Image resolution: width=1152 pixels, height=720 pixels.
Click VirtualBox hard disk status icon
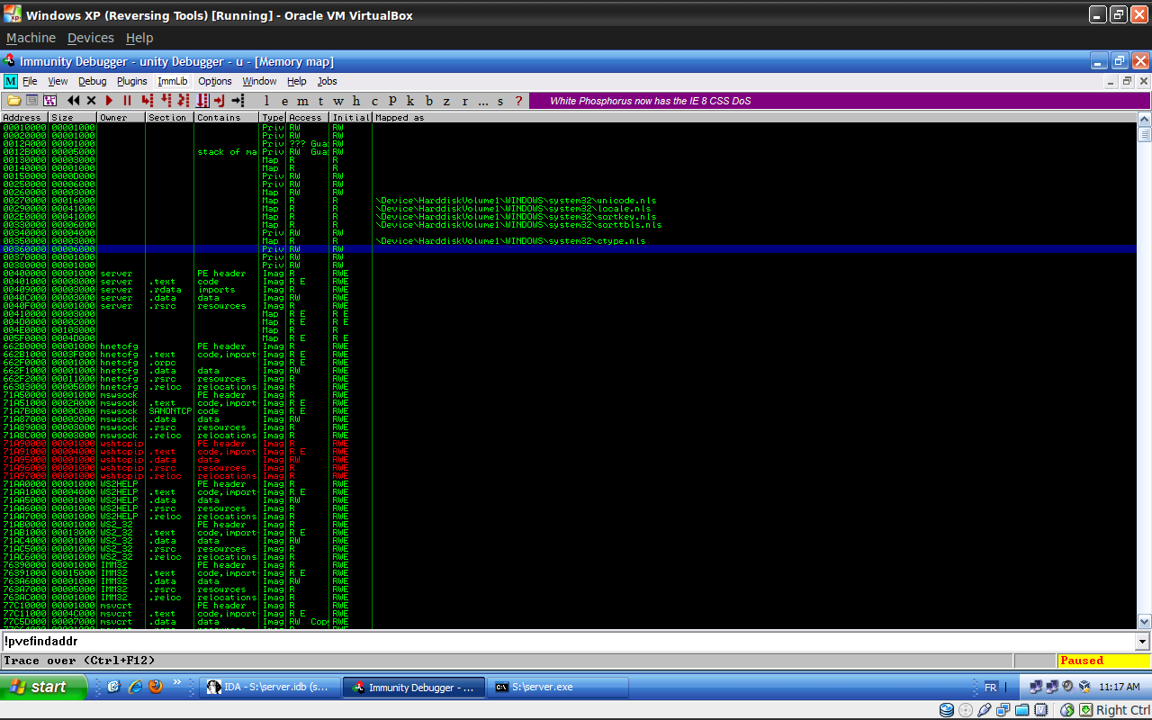[x=947, y=710]
